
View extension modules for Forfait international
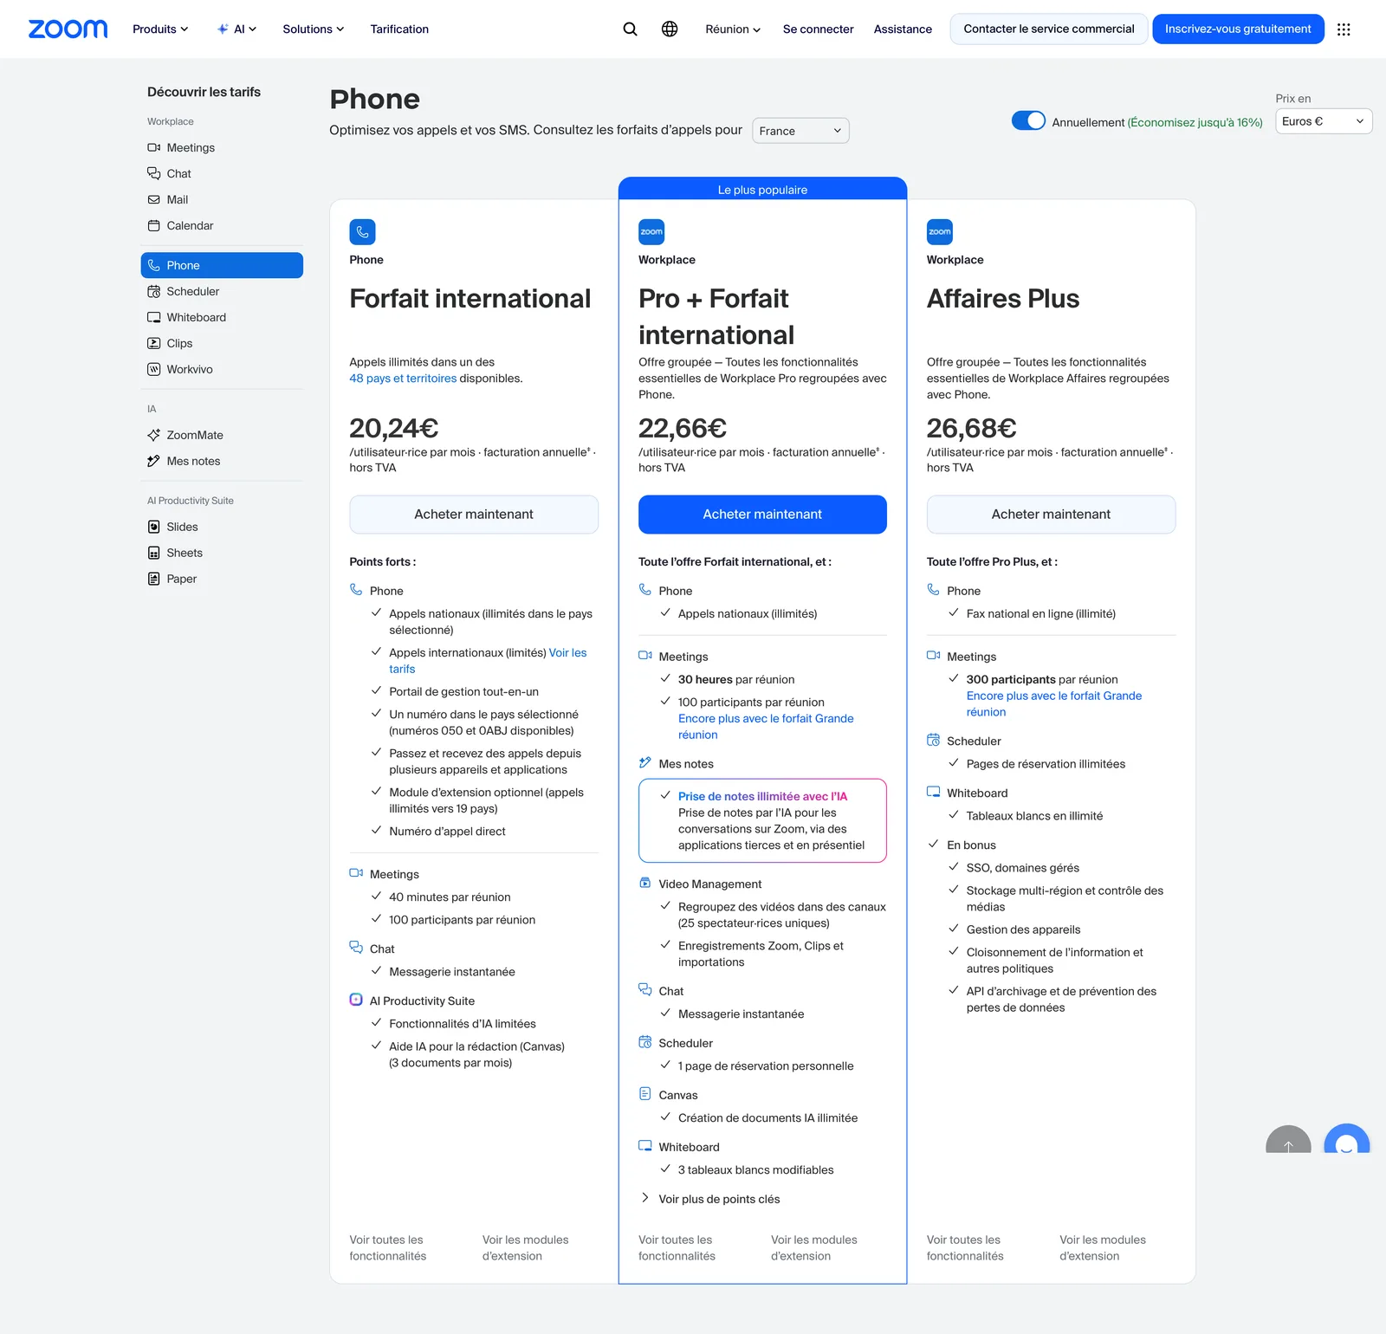pyautogui.click(x=526, y=1248)
